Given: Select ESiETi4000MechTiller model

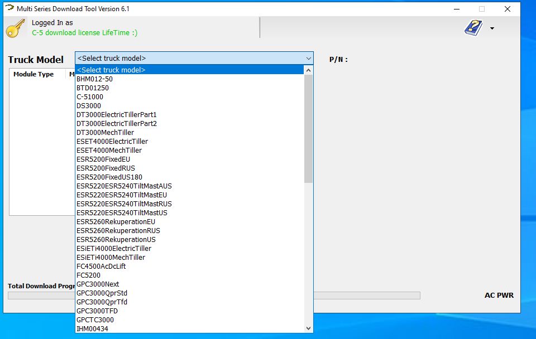Looking at the screenshot, I should tap(189, 258).
